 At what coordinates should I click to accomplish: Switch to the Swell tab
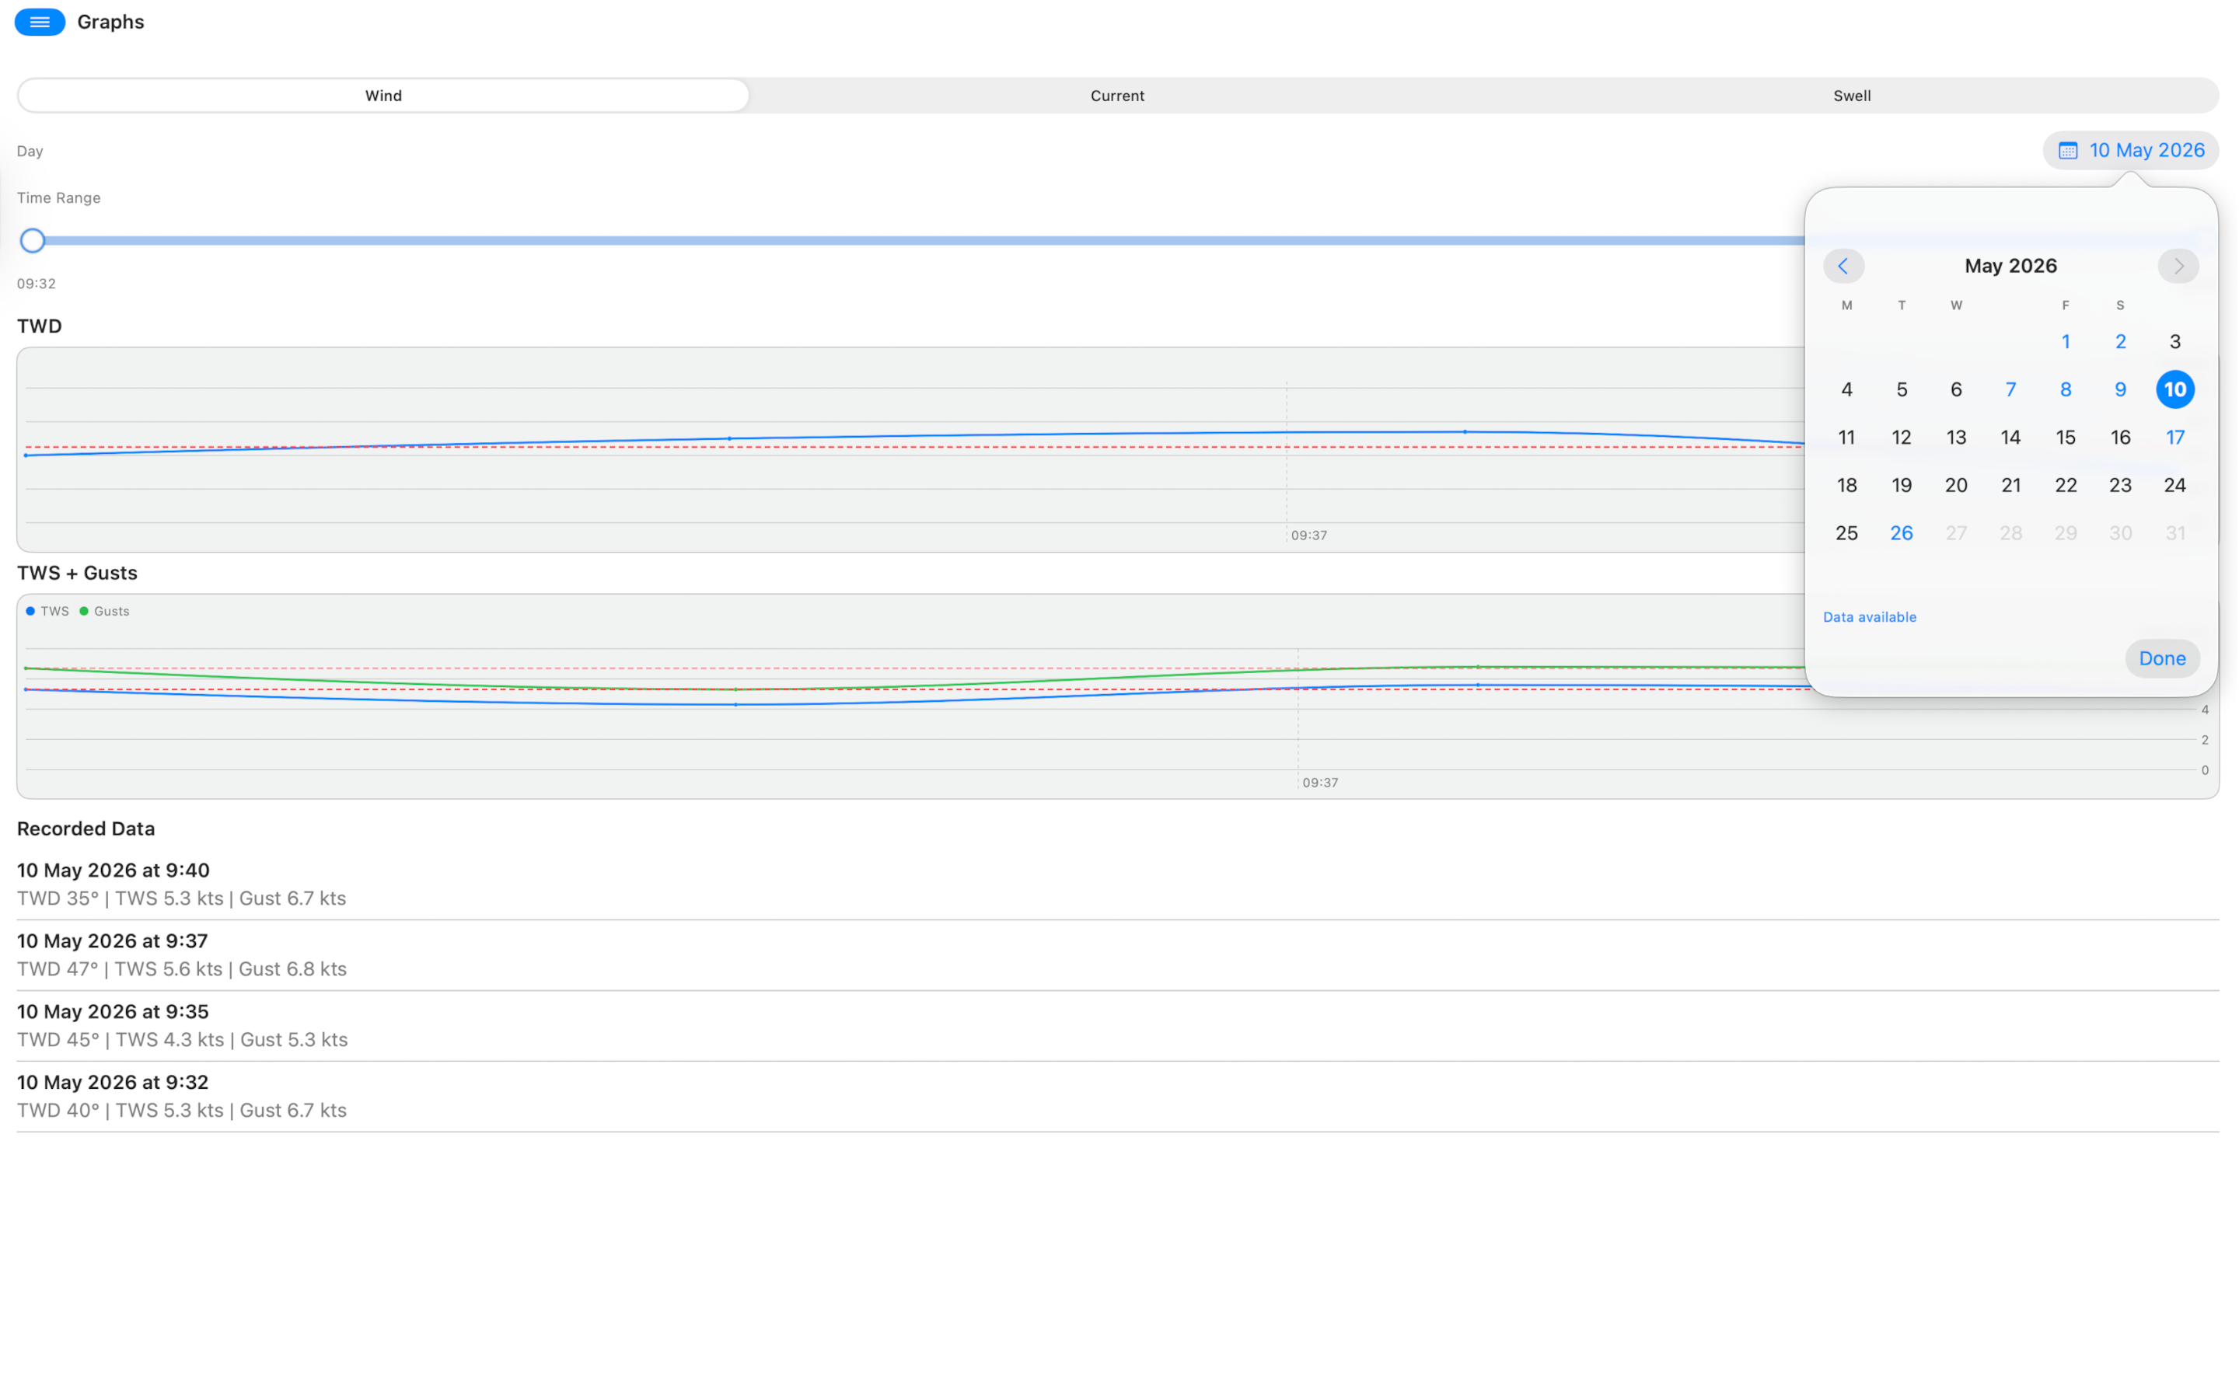point(1851,96)
